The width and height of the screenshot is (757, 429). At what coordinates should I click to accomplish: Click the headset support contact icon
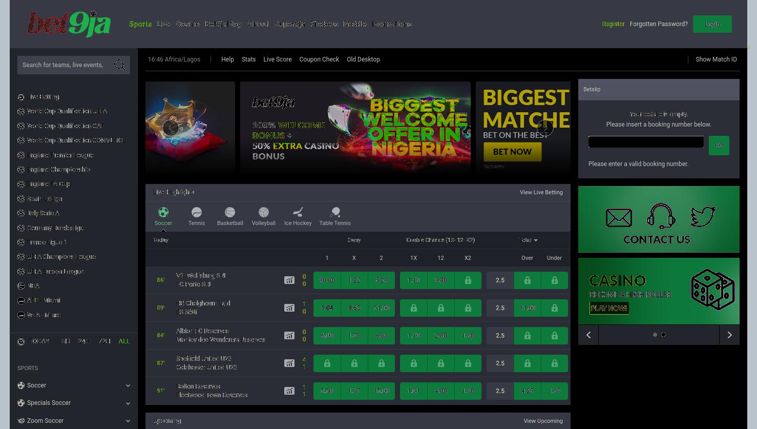click(x=661, y=216)
